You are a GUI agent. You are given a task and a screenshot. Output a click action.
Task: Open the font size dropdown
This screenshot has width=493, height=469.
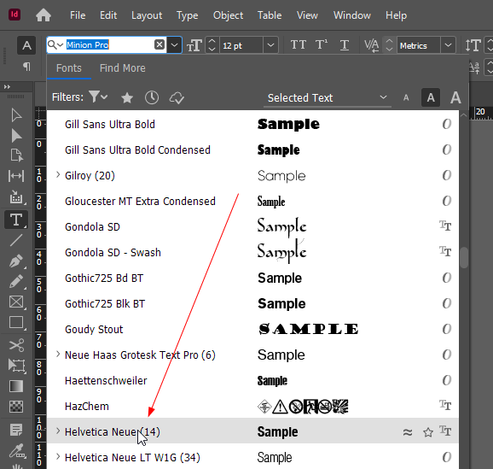pyautogui.click(x=270, y=45)
